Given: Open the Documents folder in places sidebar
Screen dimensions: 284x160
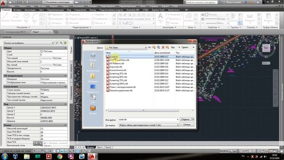Looking at the screenshot, I should pyautogui.click(x=93, y=67).
